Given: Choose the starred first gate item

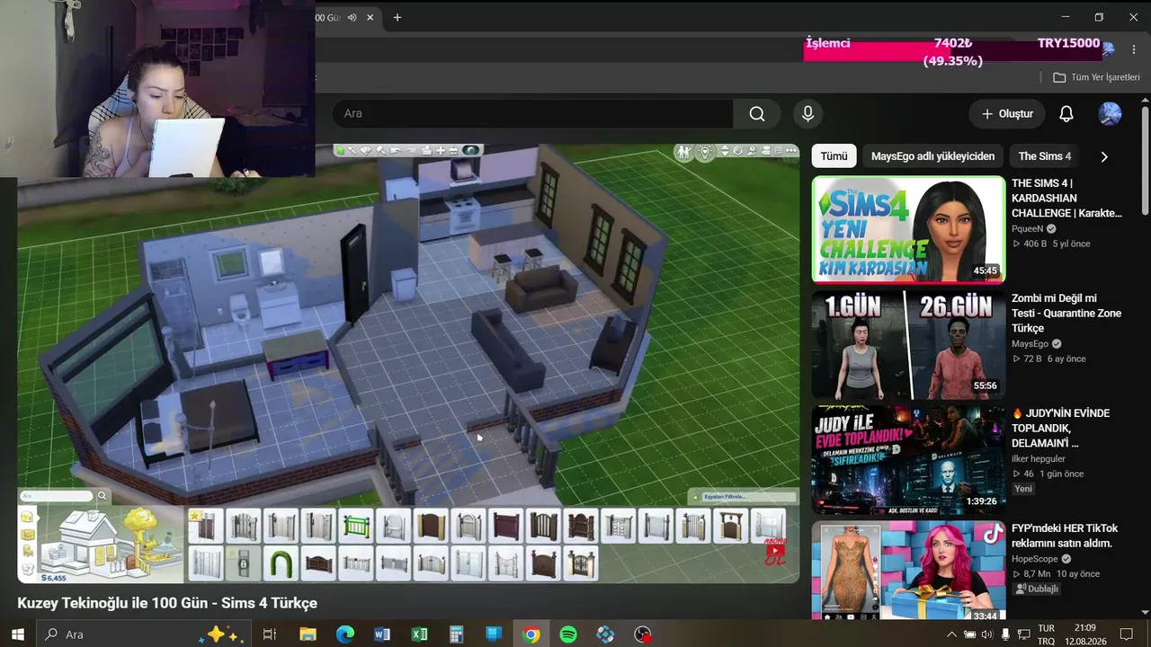Looking at the screenshot, I should coord(205,525).
